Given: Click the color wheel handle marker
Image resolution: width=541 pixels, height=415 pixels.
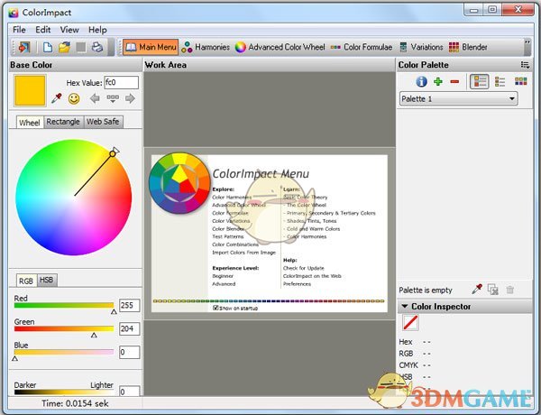Looking at the screenshot, I should click(114, 153).
